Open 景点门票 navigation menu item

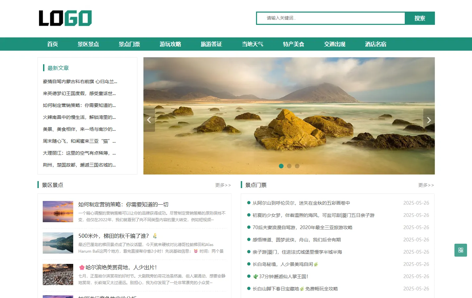coord(129,44)
